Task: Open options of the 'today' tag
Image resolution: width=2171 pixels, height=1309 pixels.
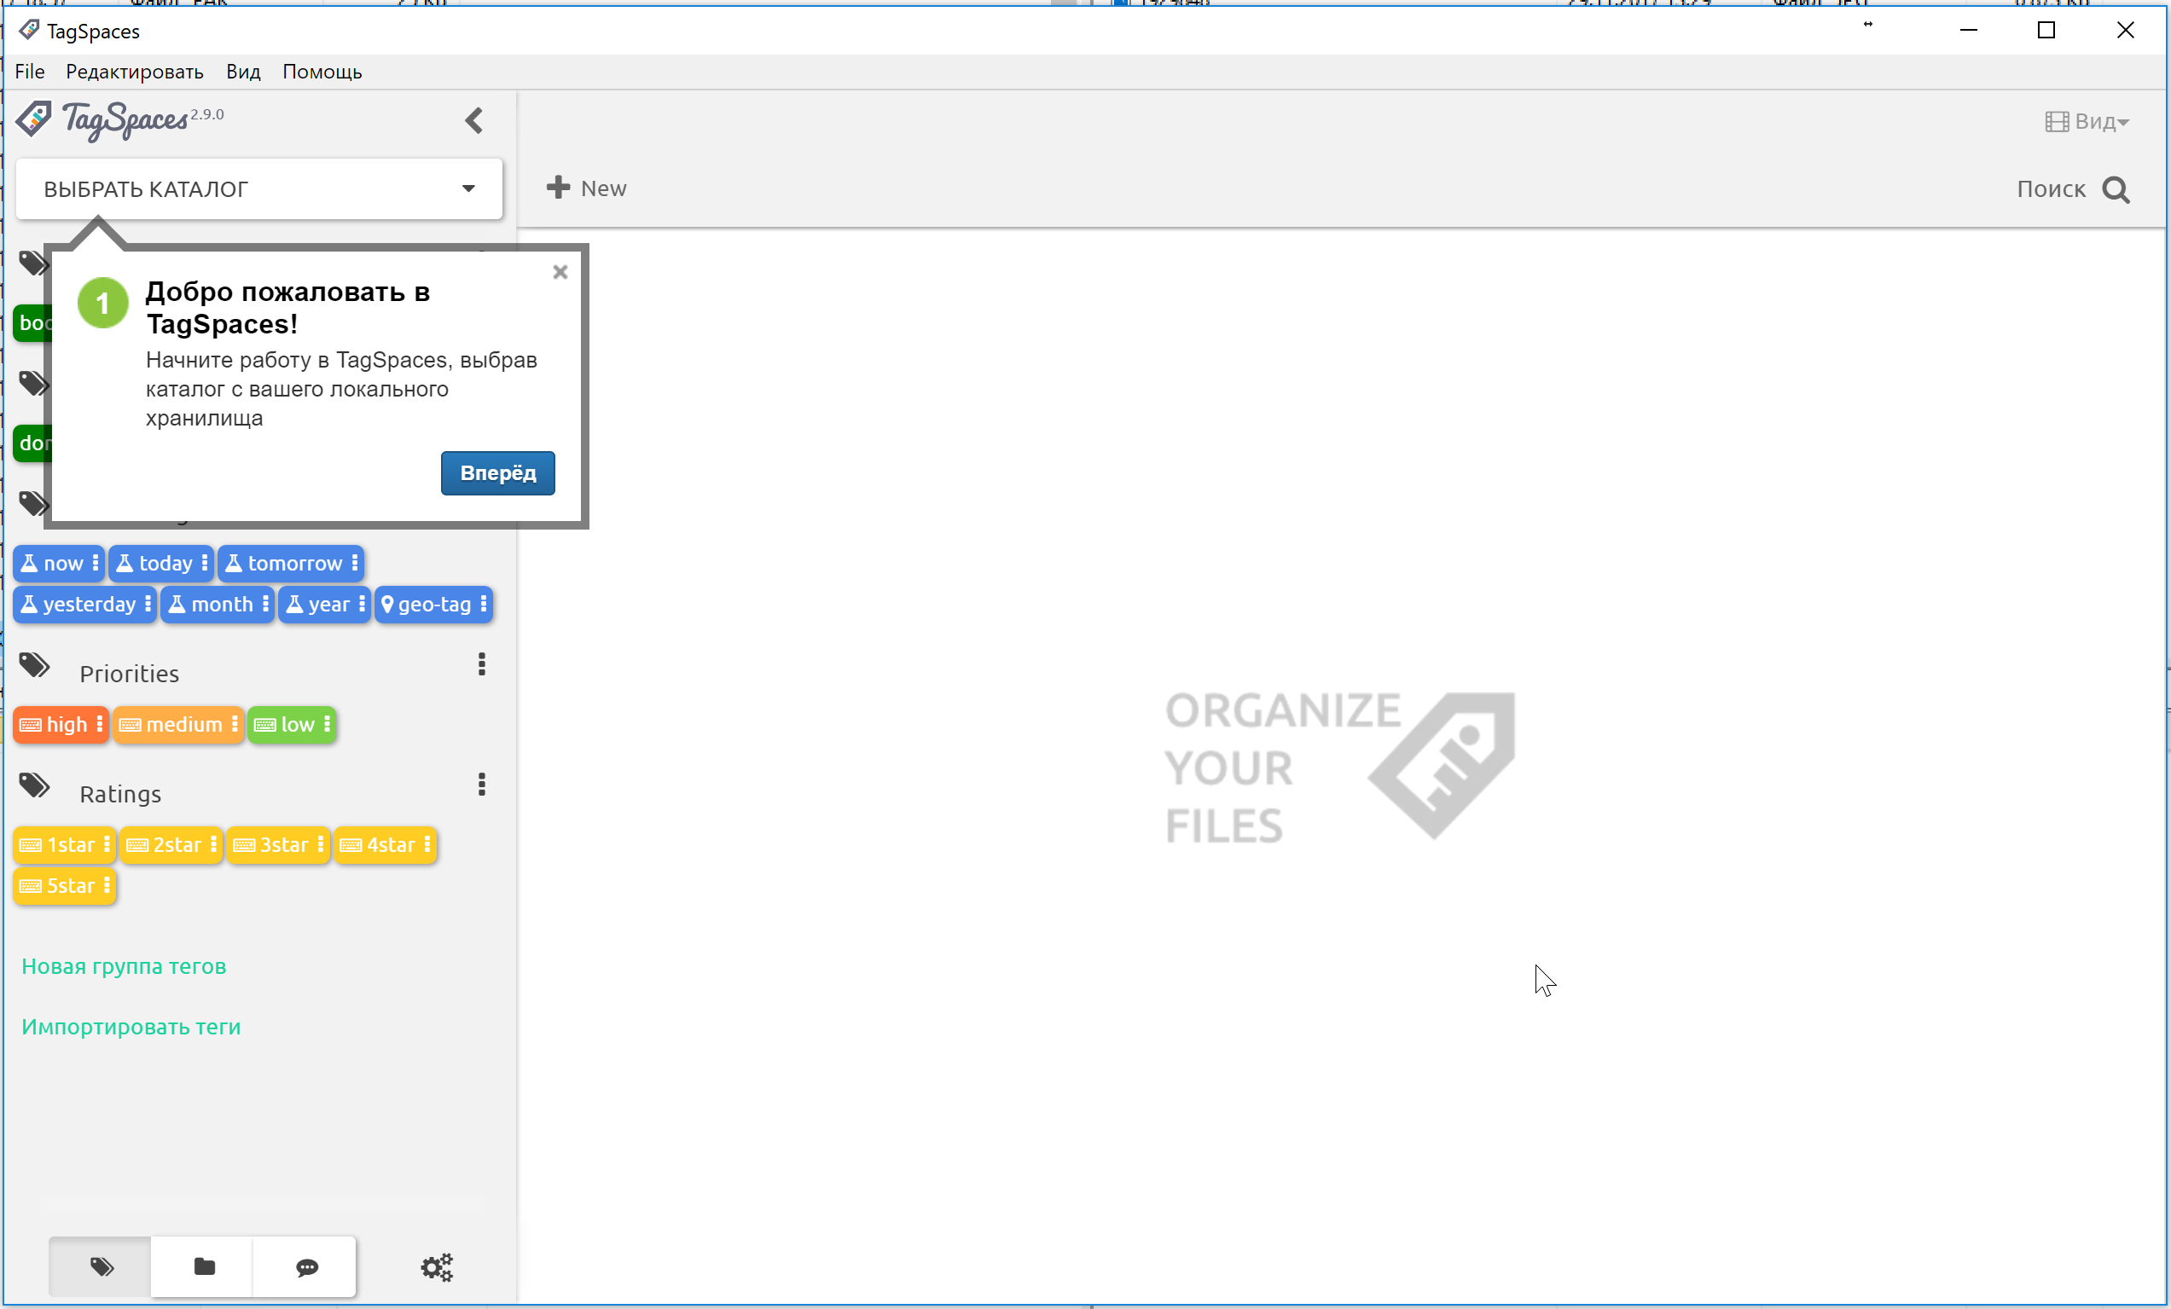Action: click(205, 563)
